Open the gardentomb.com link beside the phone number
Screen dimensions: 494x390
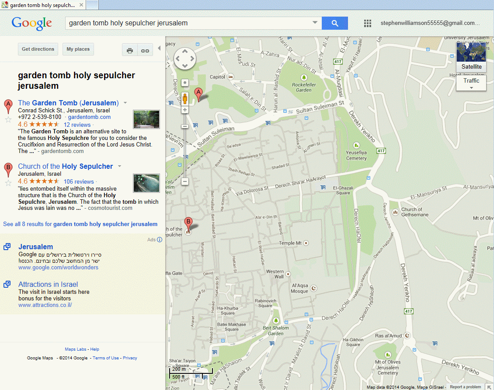pyautogui.click(x=89, y=117)
